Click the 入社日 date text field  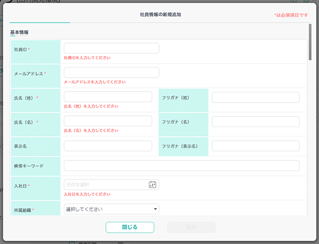(x=105, y=184)
